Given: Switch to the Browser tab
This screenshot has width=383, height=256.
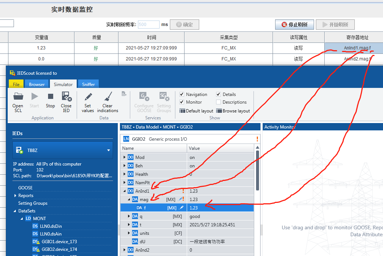Looking at the screenshot, I should pyautogui.click(x=37, y=84).
